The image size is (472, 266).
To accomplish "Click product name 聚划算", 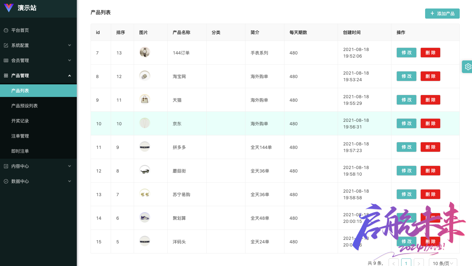I will (x=179, y=218).
